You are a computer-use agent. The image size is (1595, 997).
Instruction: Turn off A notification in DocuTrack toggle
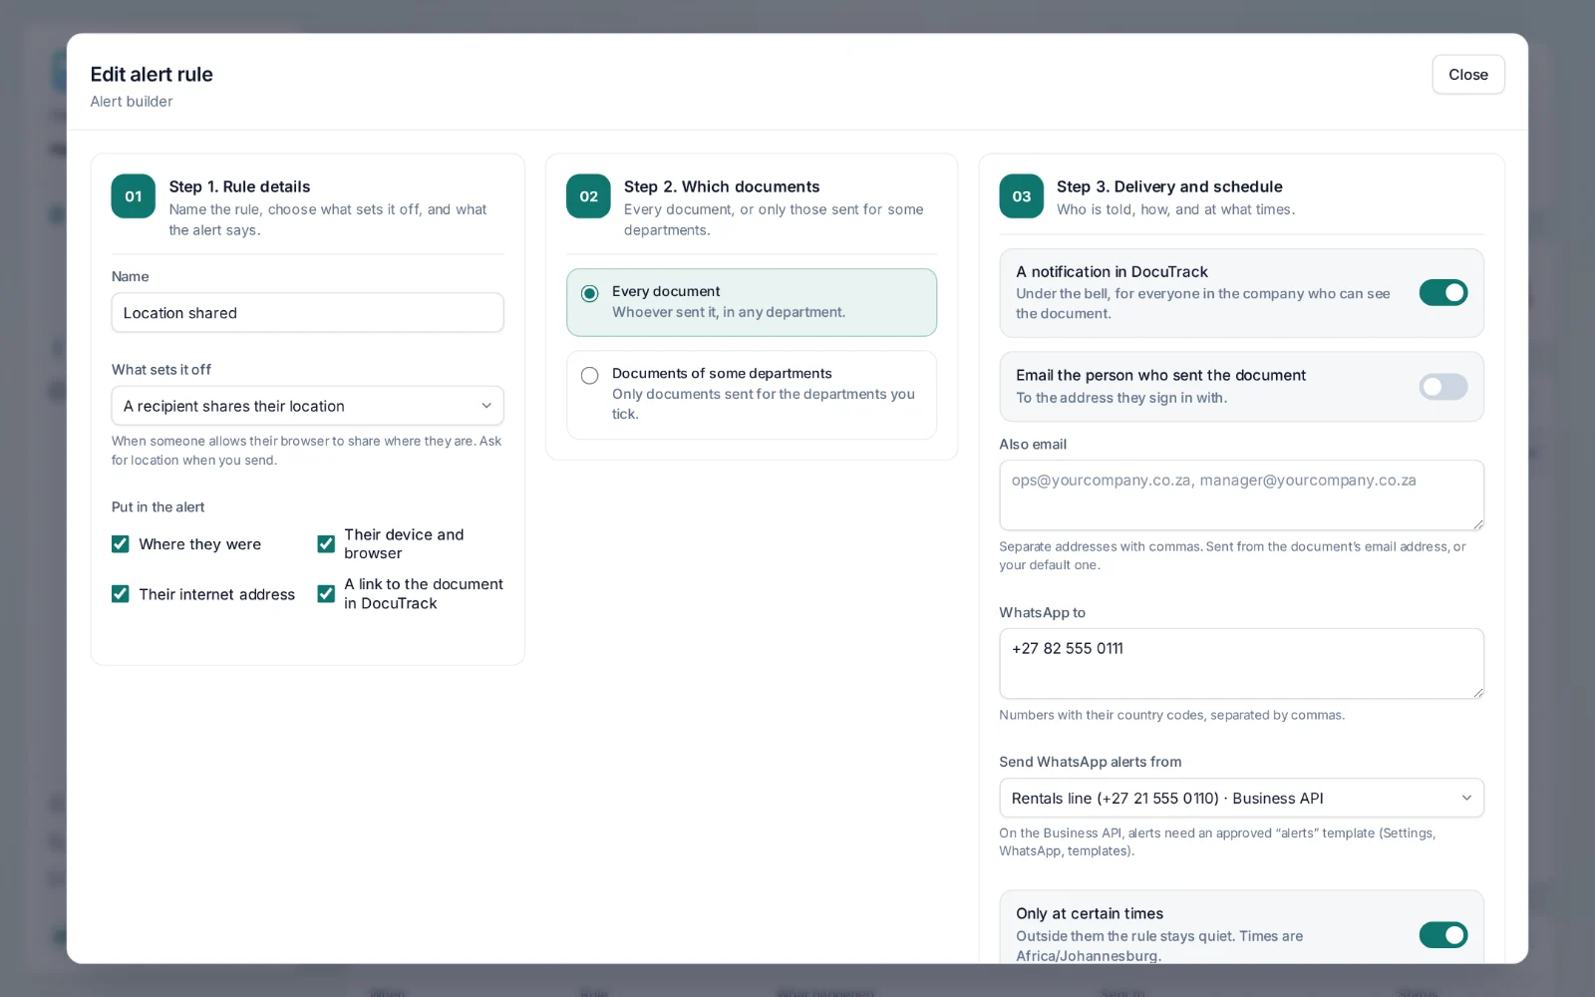coord(1442,292)
